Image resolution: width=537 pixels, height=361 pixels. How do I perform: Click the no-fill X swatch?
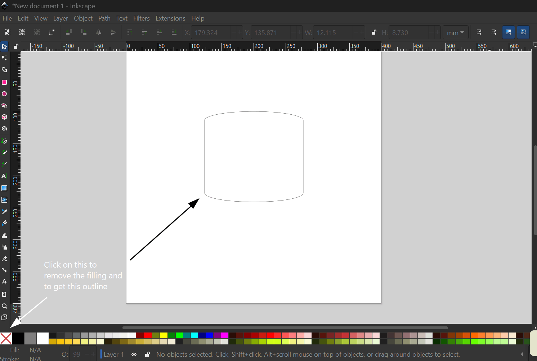(6, 339)
